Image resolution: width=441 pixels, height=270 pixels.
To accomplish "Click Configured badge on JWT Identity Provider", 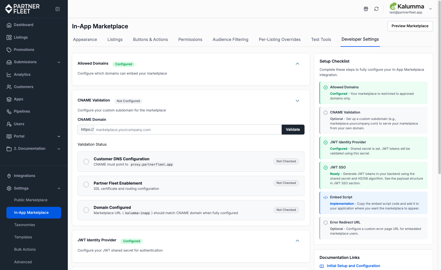I will pos(132,241).
